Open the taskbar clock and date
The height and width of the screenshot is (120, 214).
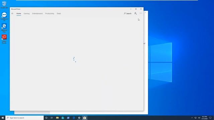point(204,118)
